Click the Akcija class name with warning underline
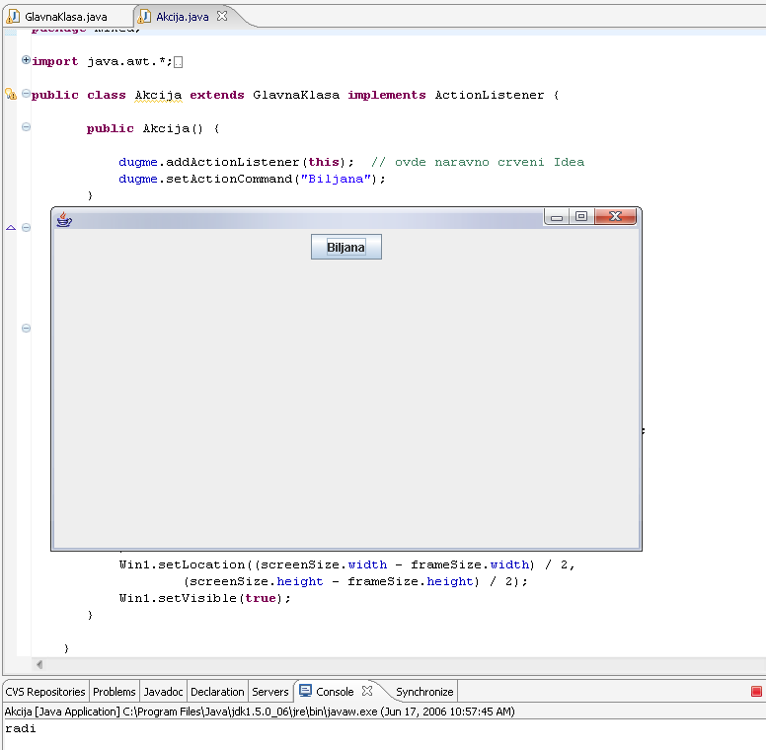This screenshot has height=750, width=766. click(158, 95)
